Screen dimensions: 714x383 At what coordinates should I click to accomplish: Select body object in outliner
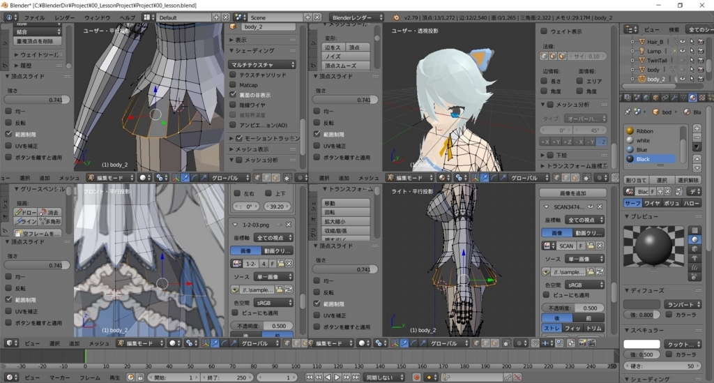click(x=653, y=70)
